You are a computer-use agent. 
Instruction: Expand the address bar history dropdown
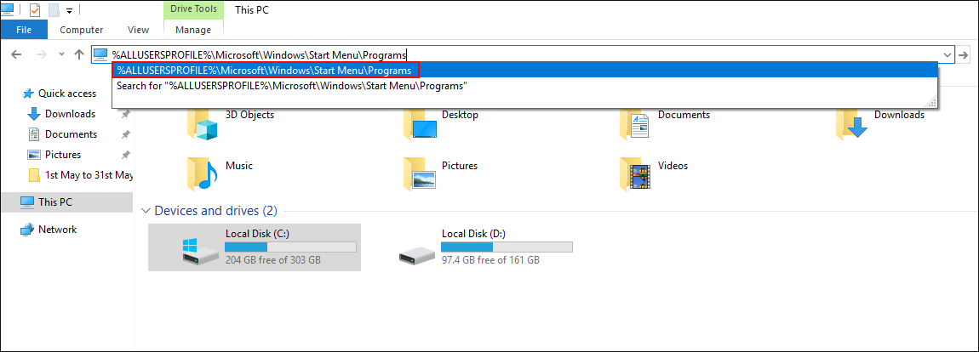[948, 54]
